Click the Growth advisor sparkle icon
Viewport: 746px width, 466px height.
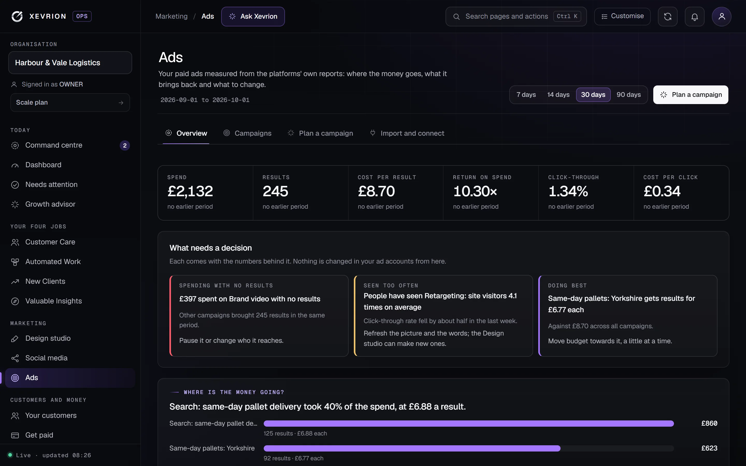[15, 204]
